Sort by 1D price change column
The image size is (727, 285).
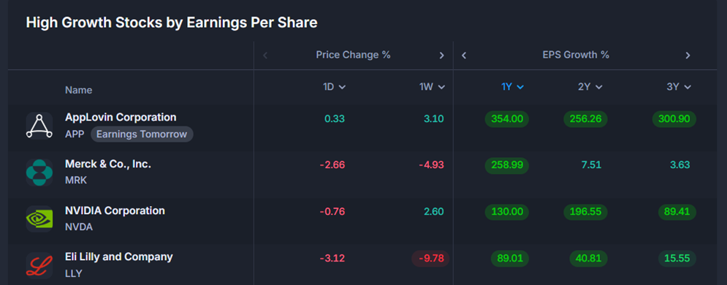click(335, 87)
